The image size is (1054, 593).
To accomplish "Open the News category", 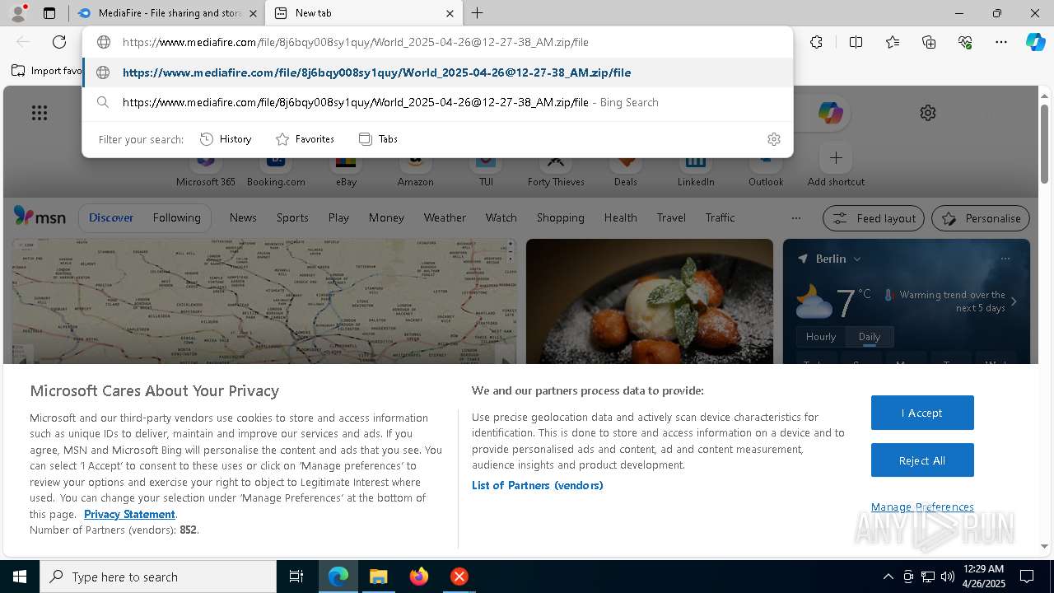I will (243, 217).
